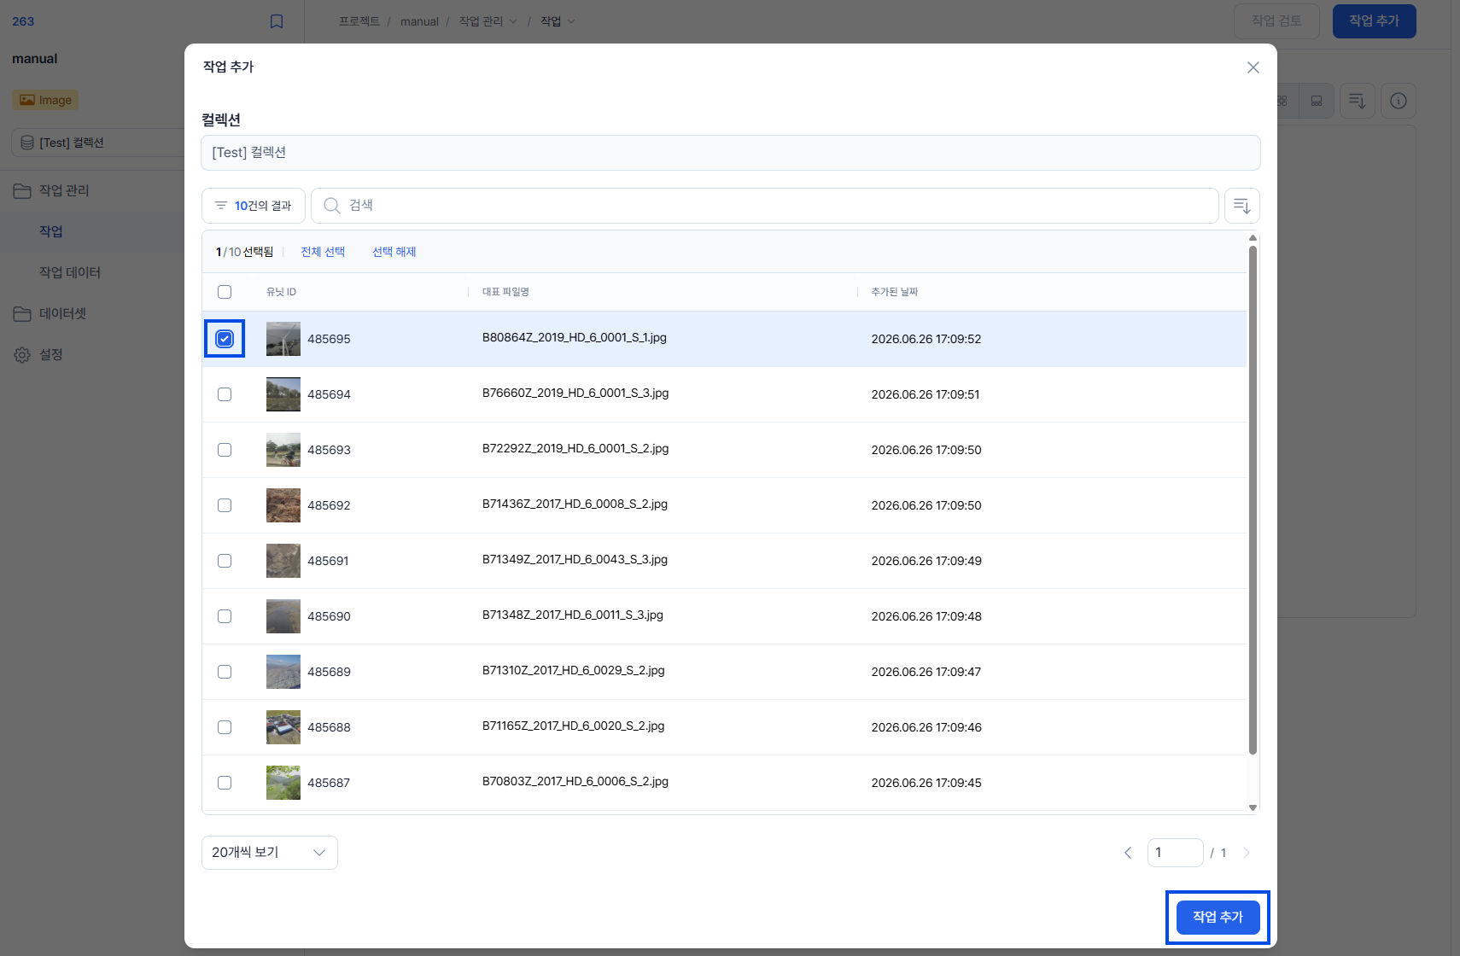Image resolution: width=1460 pixels, height=956 pixels.
Task: Click project number 263 in sidebar
Action: [x=23, y=21]
